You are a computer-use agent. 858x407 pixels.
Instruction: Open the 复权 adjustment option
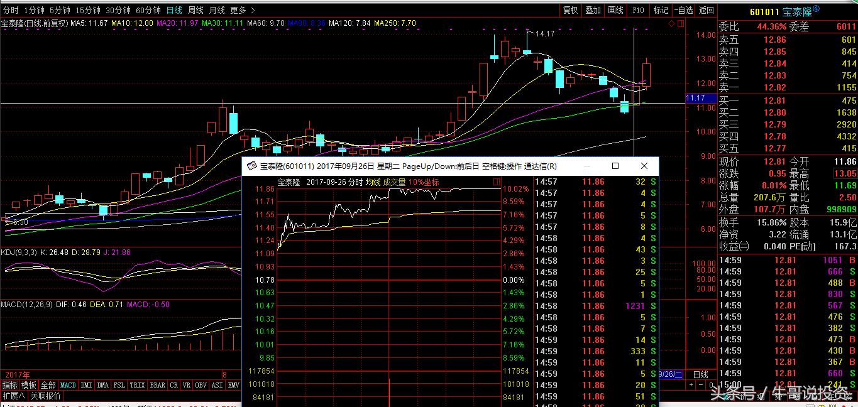coord(570,10)
